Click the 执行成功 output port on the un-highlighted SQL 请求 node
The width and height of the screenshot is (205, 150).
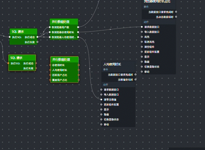(37, 37)
